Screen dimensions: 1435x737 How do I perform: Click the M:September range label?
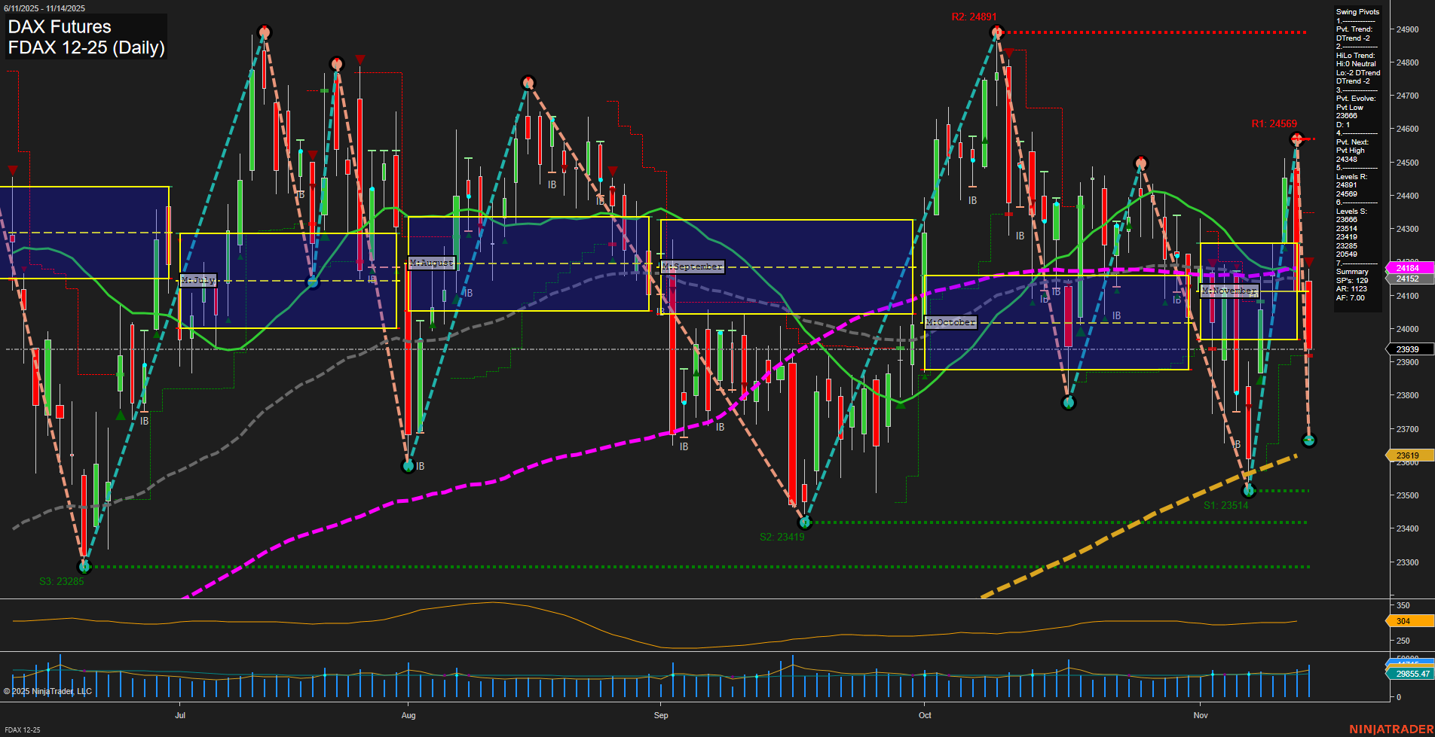pos(691,266)
